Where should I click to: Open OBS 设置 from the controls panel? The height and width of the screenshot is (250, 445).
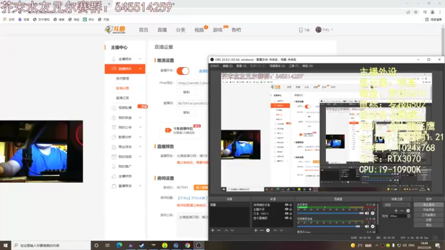tap(428, 220)
